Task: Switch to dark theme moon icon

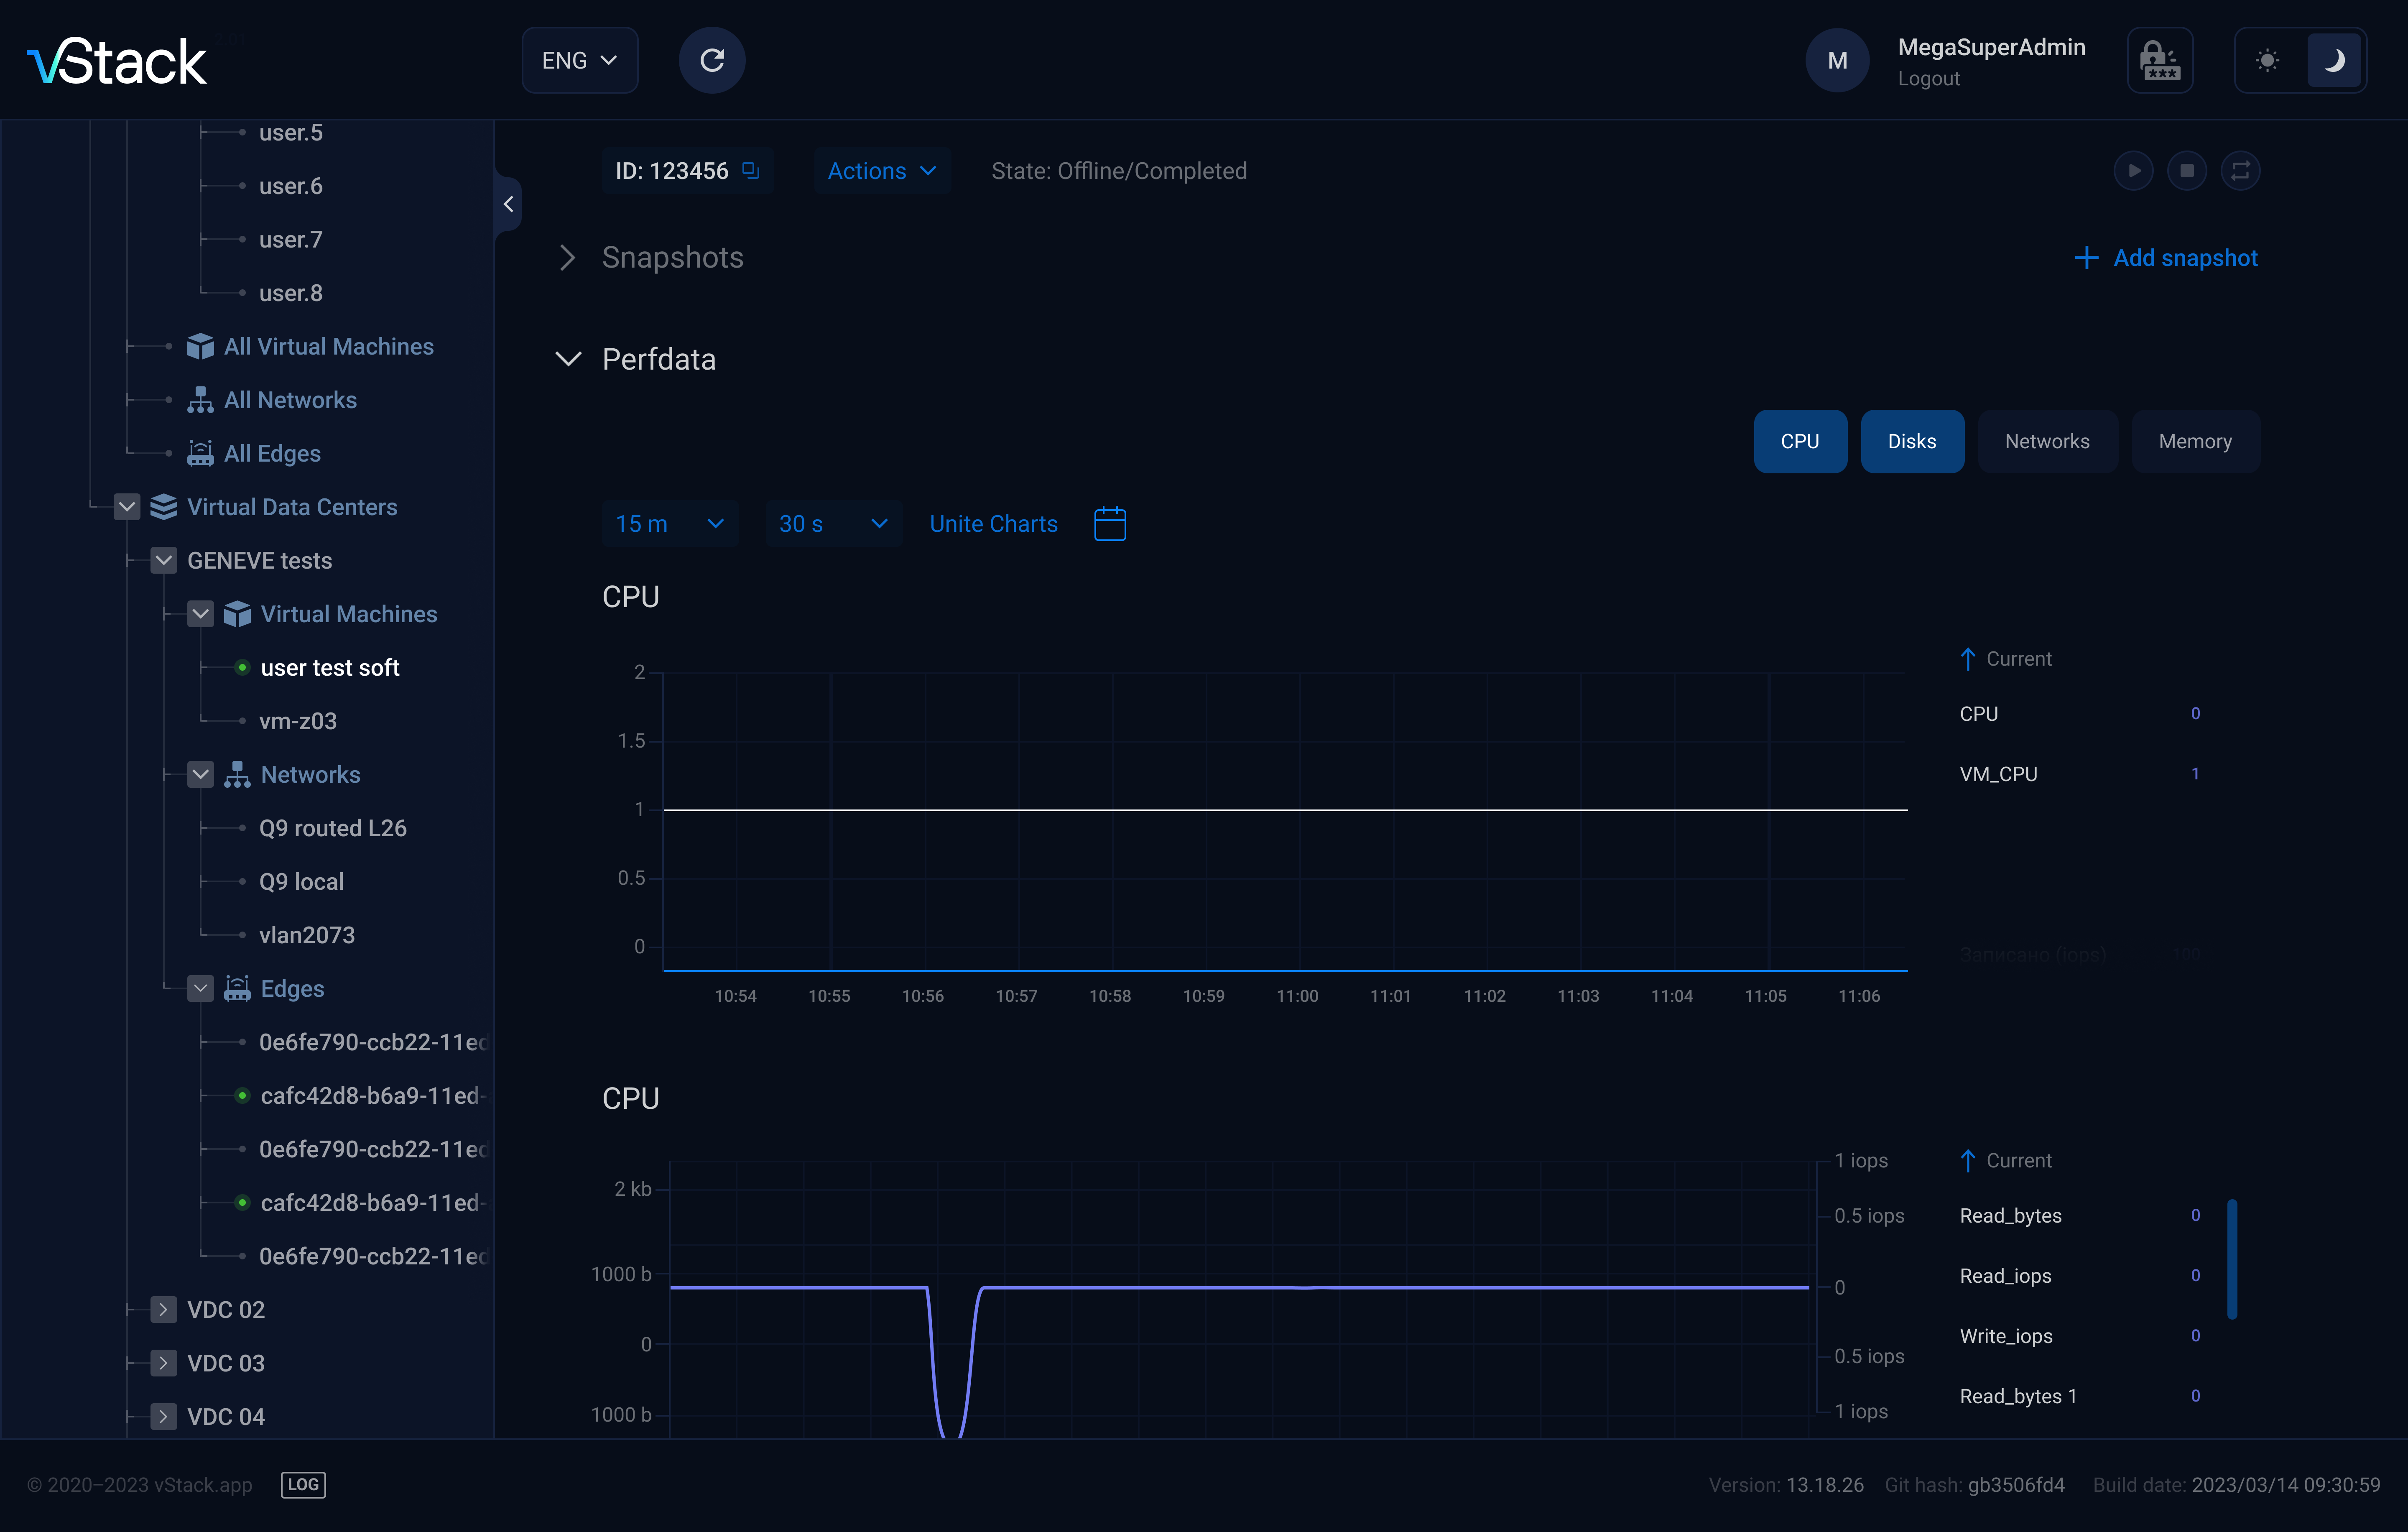Action: click(2334, 60)
